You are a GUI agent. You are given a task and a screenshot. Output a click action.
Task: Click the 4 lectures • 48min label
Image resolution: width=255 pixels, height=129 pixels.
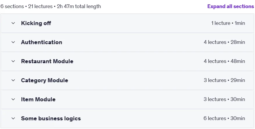224,61
